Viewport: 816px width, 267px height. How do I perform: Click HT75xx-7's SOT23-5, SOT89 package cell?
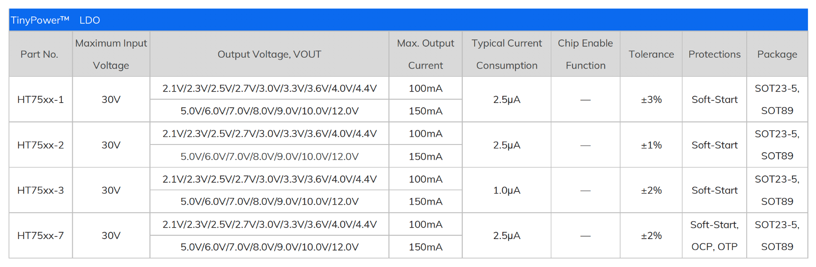click(x=777, y=236)
